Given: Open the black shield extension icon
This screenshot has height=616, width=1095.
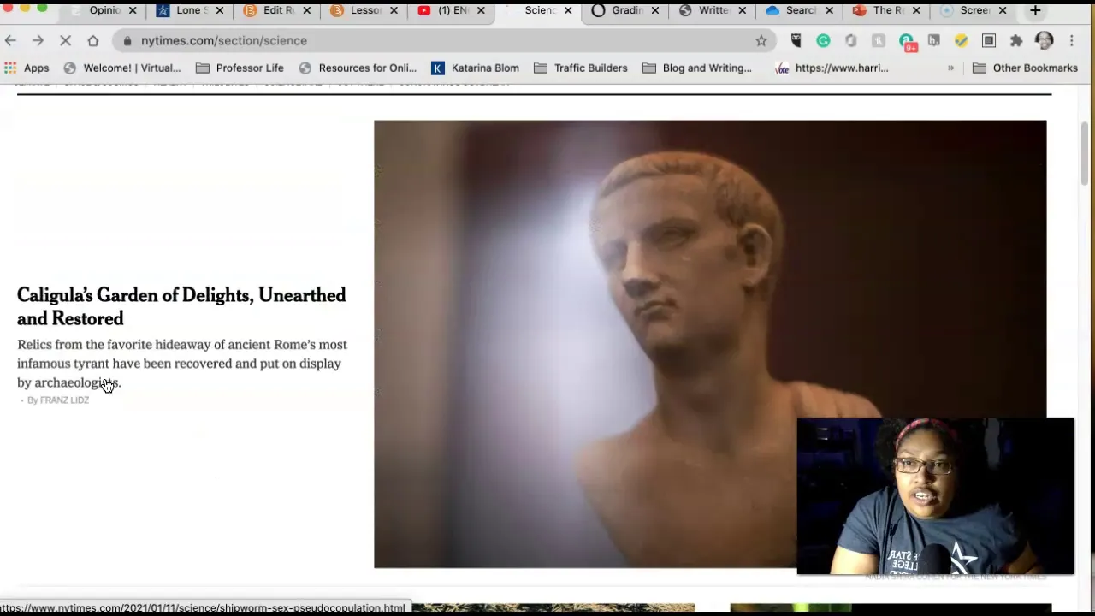Looking at the screenshot, I should (796, 40).
